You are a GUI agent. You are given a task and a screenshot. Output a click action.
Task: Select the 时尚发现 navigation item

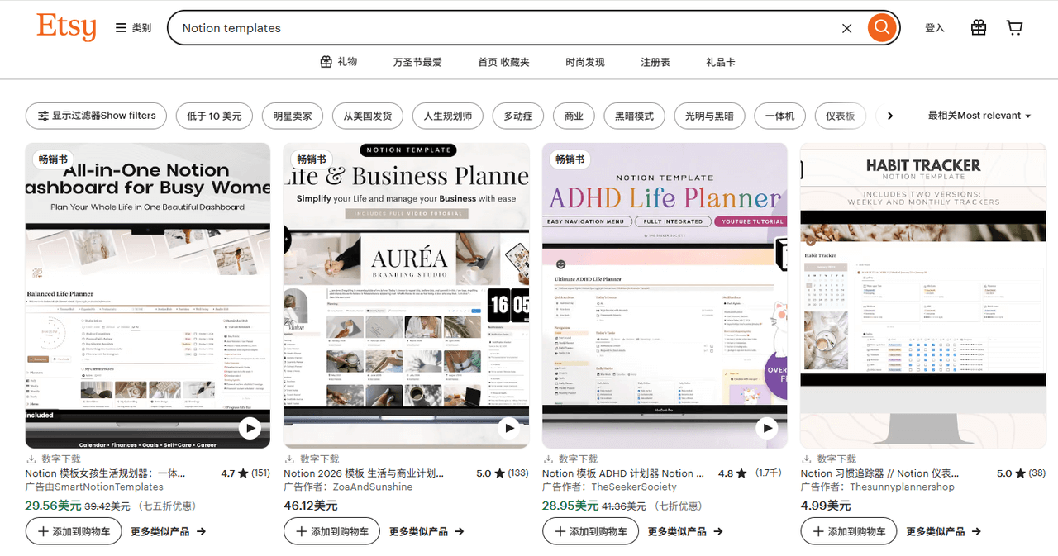tap(584, 62)
